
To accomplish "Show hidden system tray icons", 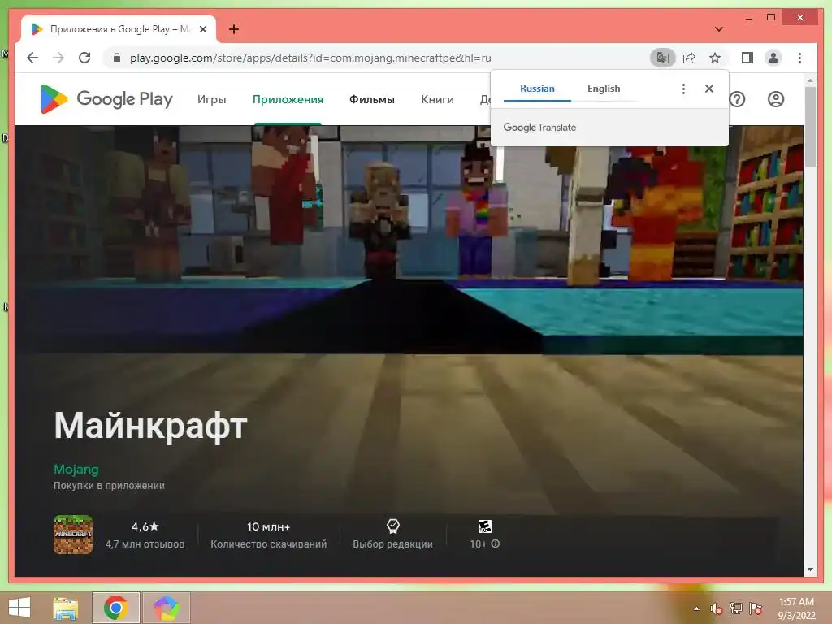I will pos(696,609).
